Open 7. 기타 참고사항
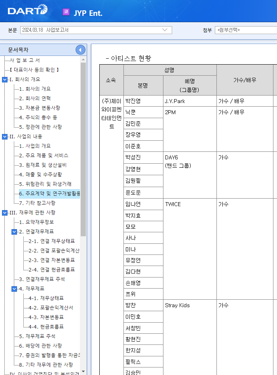This screenshot has height=375, width=277. click(x=37, y=203)
